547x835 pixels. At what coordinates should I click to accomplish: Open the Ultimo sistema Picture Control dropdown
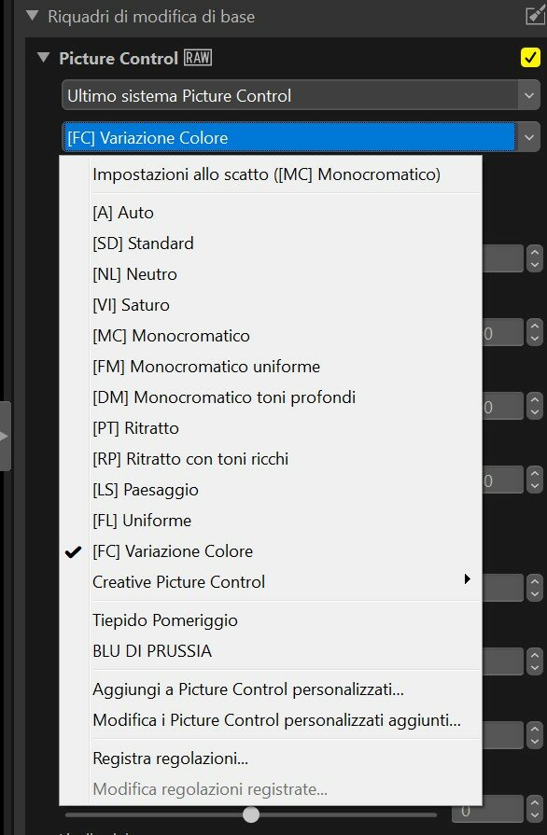pos(301,96)
